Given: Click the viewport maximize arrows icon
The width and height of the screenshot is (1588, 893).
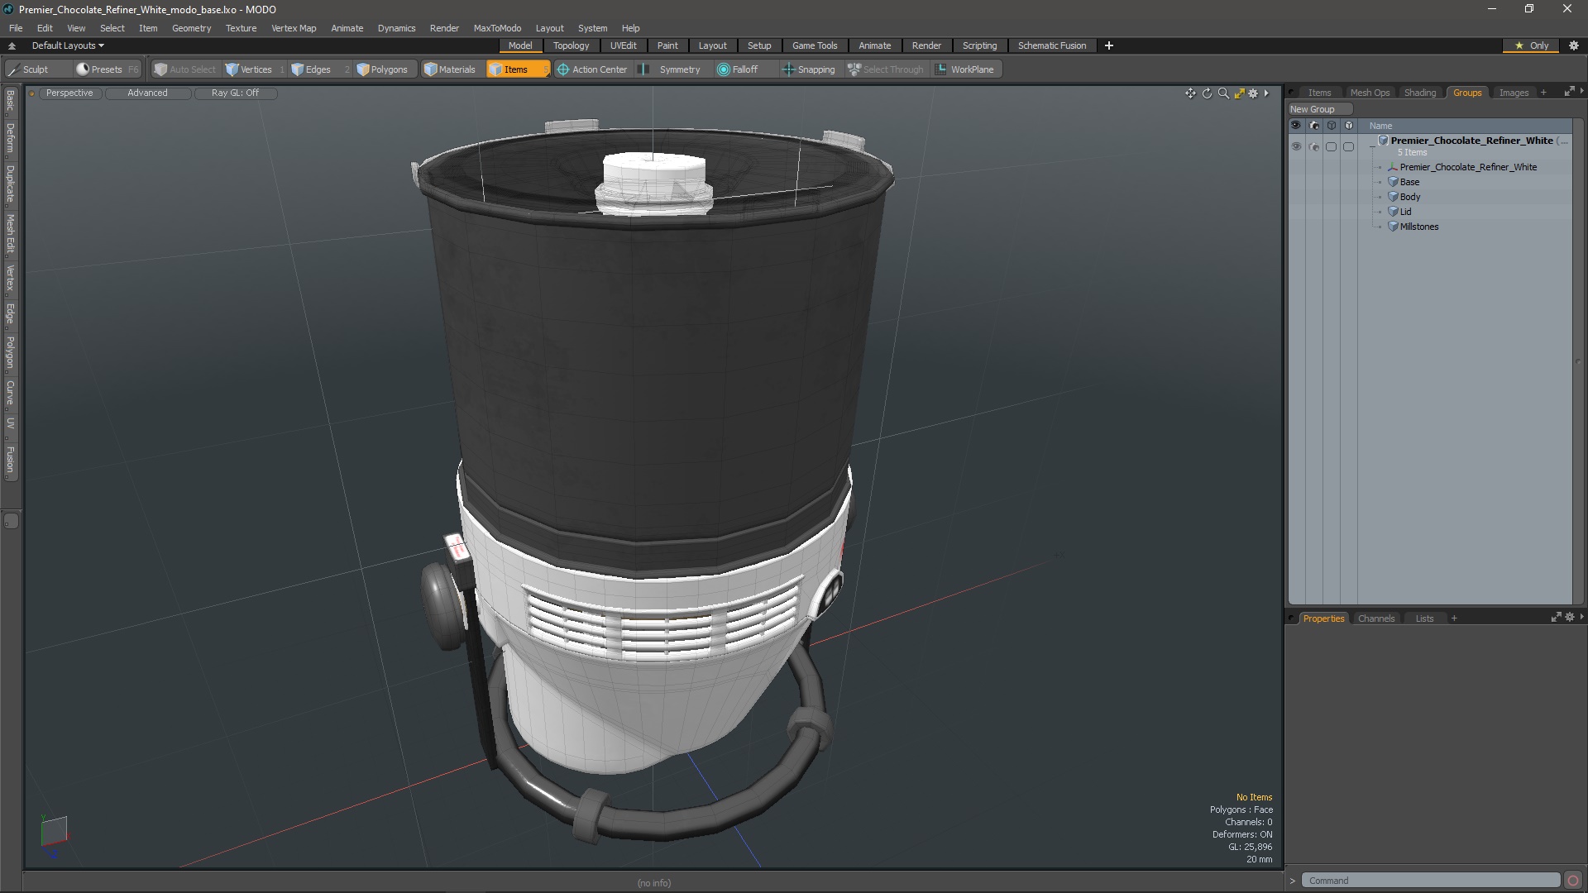Looking at the screenshot, I should pyautogui.click(x=1239, y=93).
